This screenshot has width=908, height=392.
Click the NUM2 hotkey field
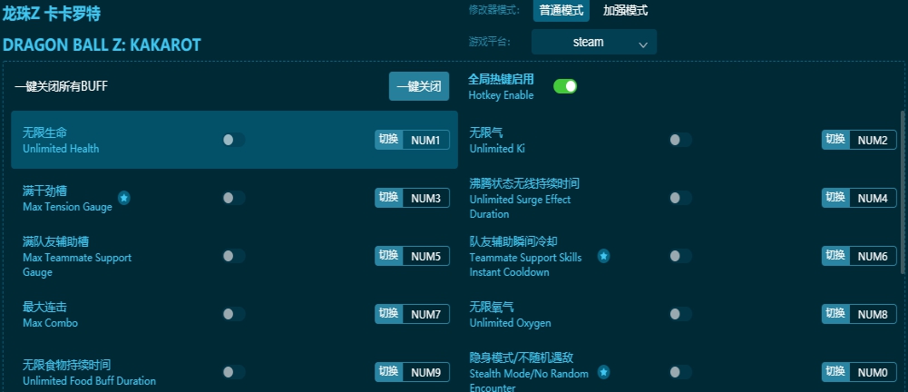[x=873, y=140]
